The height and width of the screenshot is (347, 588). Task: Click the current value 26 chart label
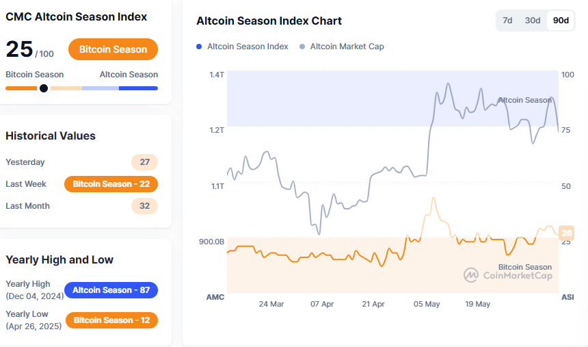[566, 233]
